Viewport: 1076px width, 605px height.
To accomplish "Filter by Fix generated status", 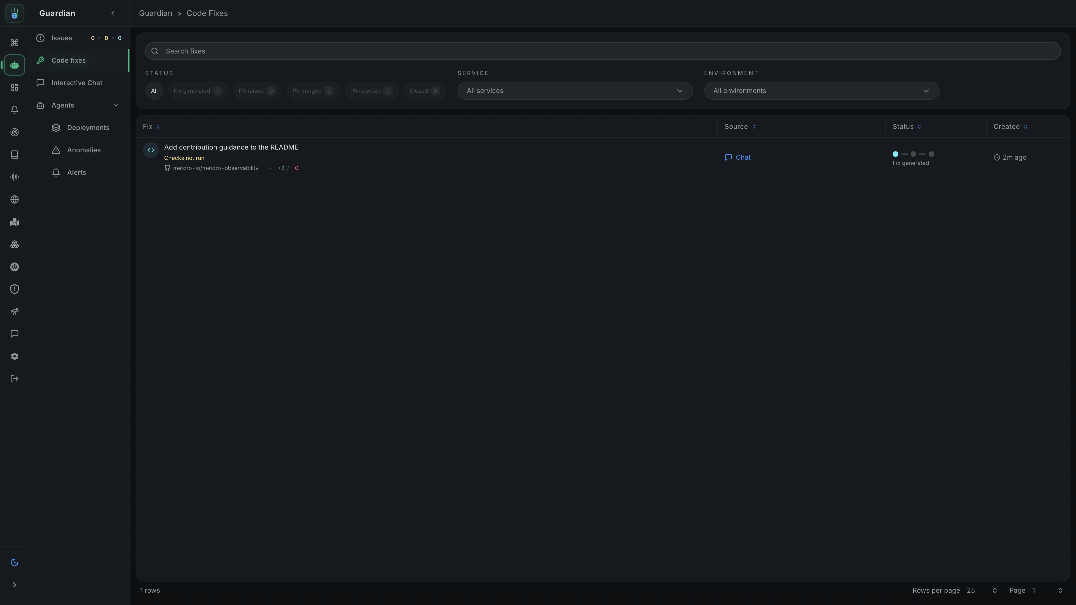I will [x=198, y=90].
